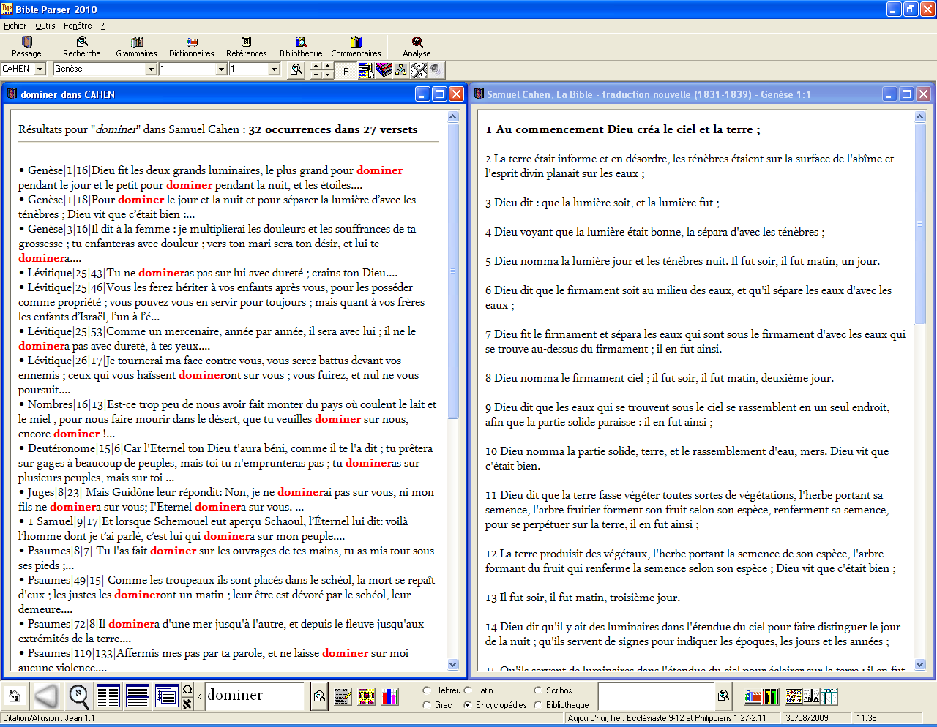Select the Scribos radio button
The width and height of the screenshot is (937, 727).
[x=538, y=690]
